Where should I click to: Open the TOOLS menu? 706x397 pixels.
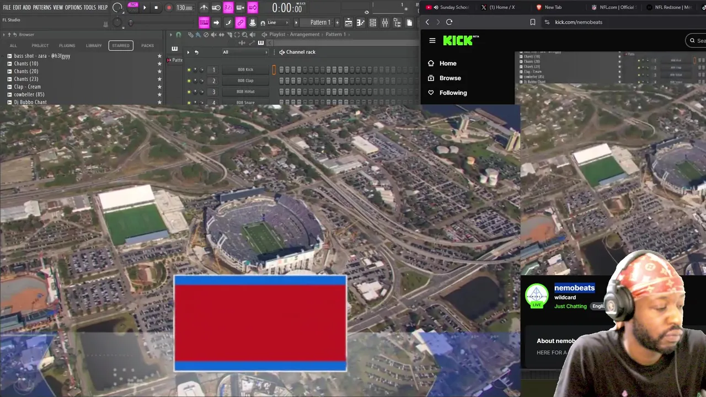(x=89, y=7)
